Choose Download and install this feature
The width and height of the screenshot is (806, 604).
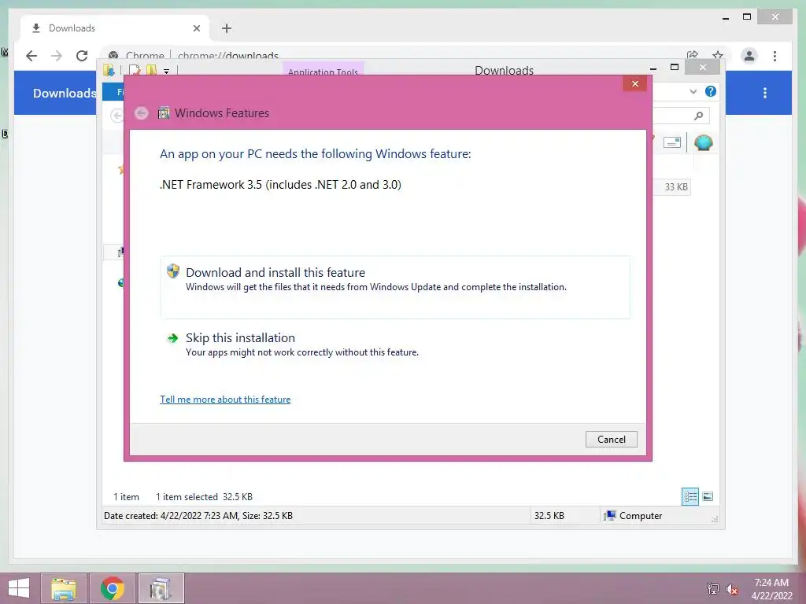point(395,286)
